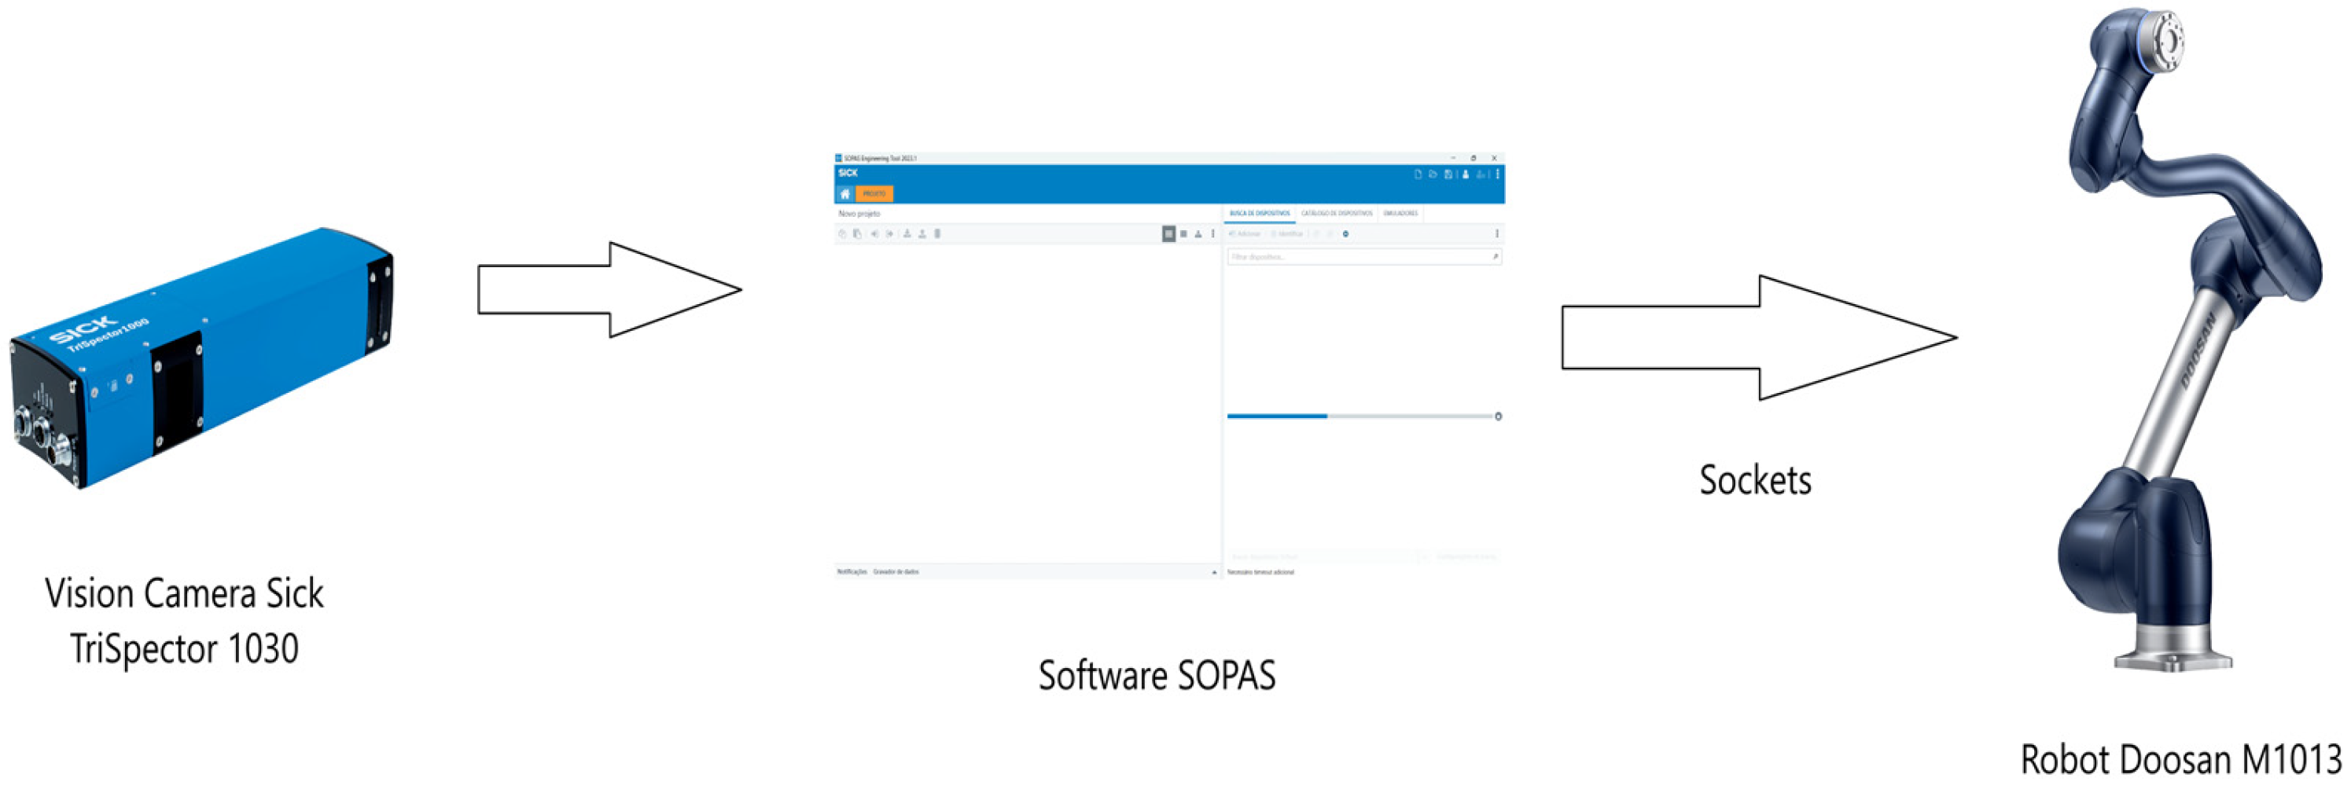Expand the bottom panel with the up arrow
This screenshot has width=2351, height=789.
[x=1214, y=572]
